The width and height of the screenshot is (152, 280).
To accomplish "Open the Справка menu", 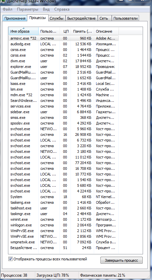I will tap(62, 9).
